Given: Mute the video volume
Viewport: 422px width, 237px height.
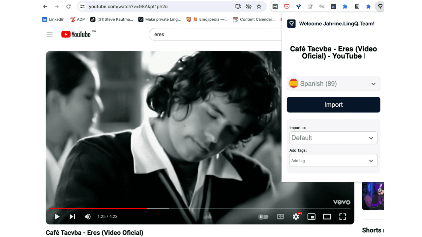Looking at the screenshot, I should (87, 217).
